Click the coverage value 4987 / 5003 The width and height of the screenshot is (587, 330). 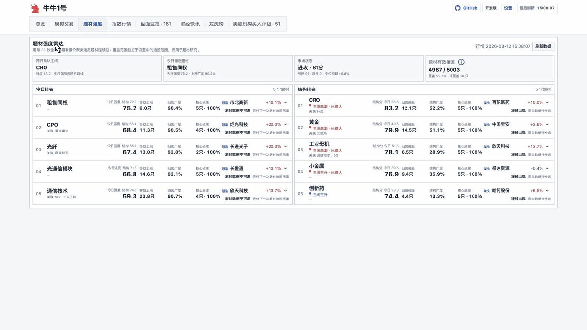click(x=444, y=70)
